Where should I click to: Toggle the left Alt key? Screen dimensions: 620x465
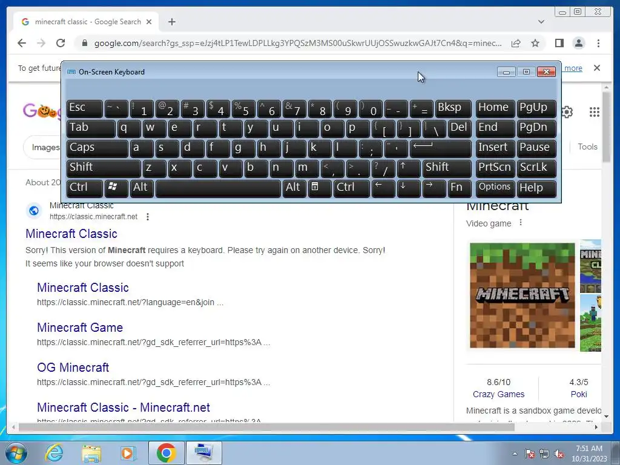click(x=142, y=188)
